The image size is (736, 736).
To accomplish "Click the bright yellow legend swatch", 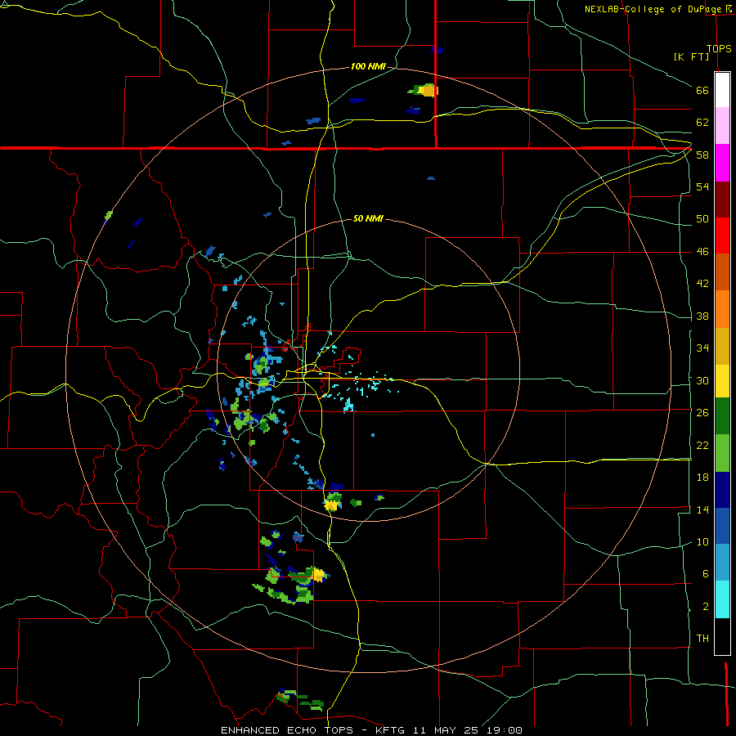I will pyautogui.click(x=722, y=381).
